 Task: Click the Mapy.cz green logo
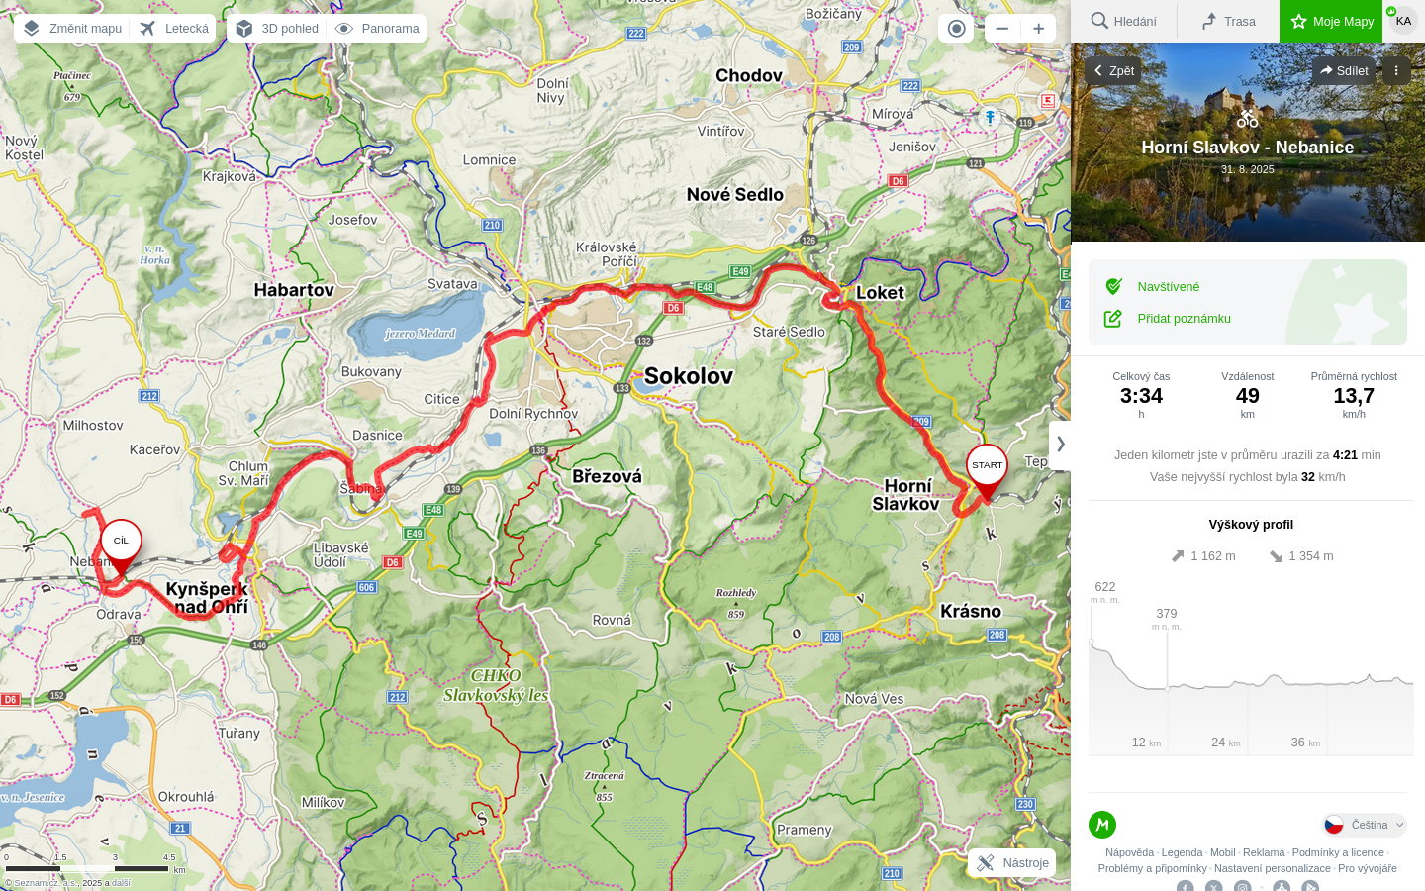1102,825
